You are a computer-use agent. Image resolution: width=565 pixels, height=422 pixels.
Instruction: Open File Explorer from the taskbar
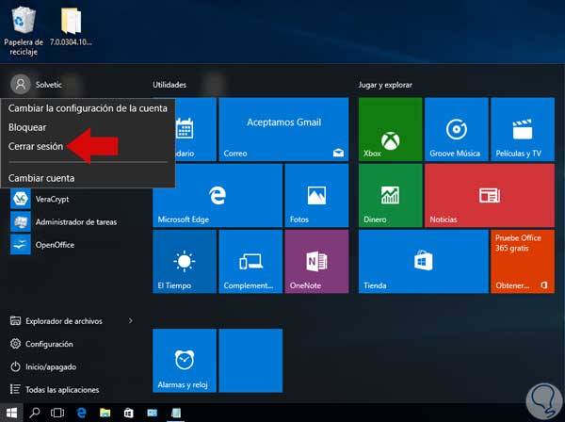tap(105, 413)
